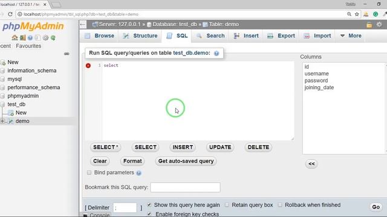Select the id column in Columns list

[x=307, y=67]
